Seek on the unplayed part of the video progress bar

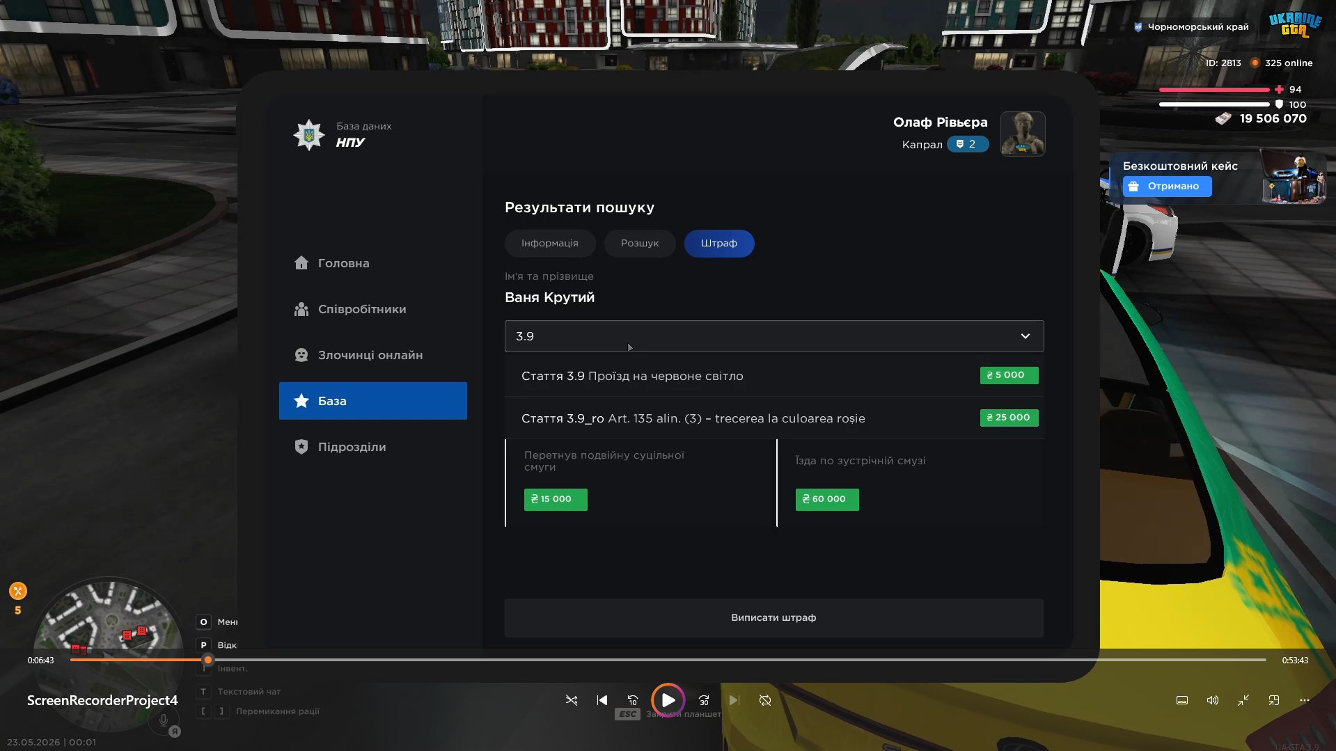[x=739, y=660]
